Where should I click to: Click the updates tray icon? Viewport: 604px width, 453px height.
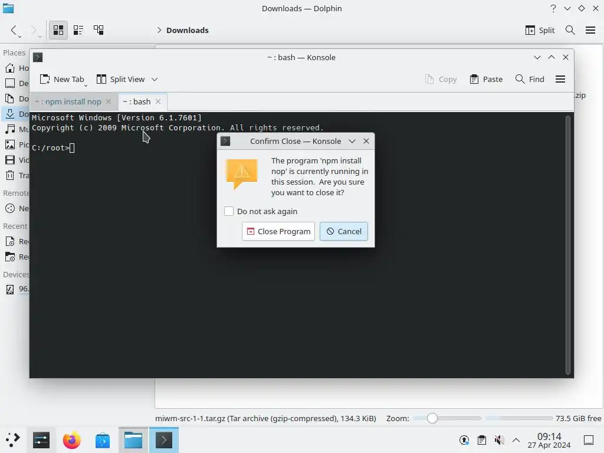pos(464,440)
